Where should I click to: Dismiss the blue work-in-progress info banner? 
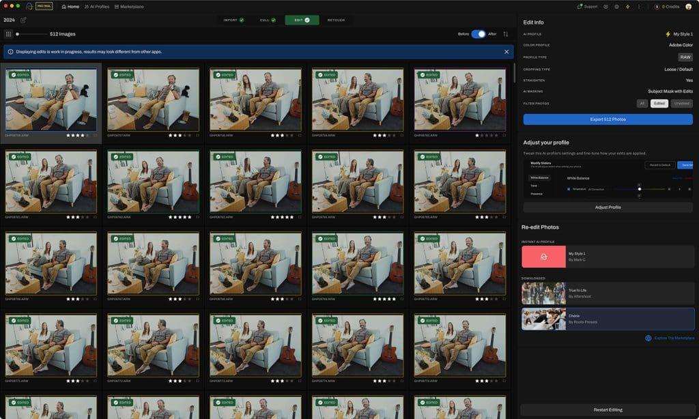click(507, 52)
